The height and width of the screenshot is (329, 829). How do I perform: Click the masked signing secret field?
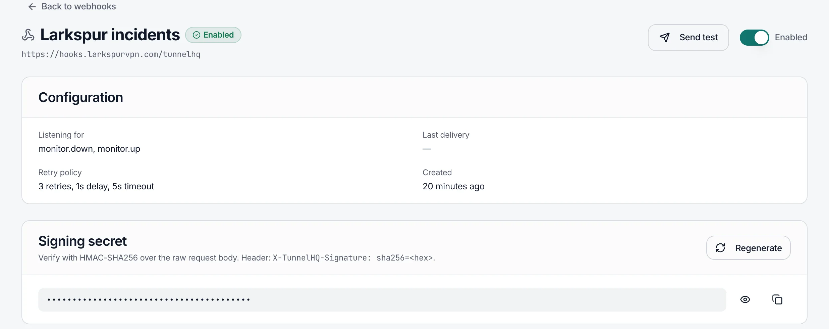pyautogui.click(x=382, y=299)
